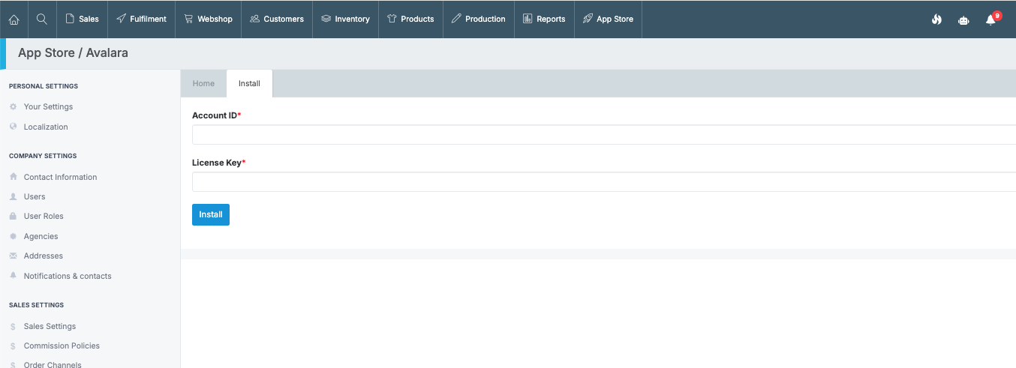Open User Roles in company settings
The image size is (1016, 368).
pyautogui.click(x=44, y=216)
